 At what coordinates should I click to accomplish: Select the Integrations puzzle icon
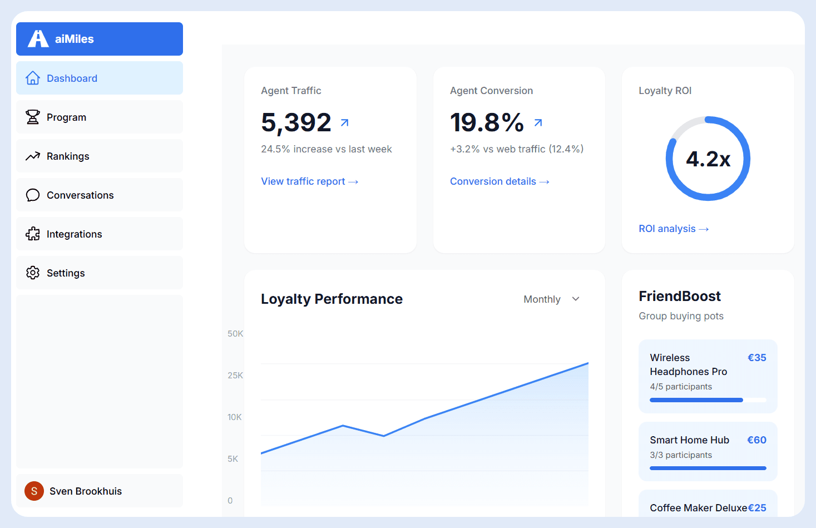coord(33,234)
